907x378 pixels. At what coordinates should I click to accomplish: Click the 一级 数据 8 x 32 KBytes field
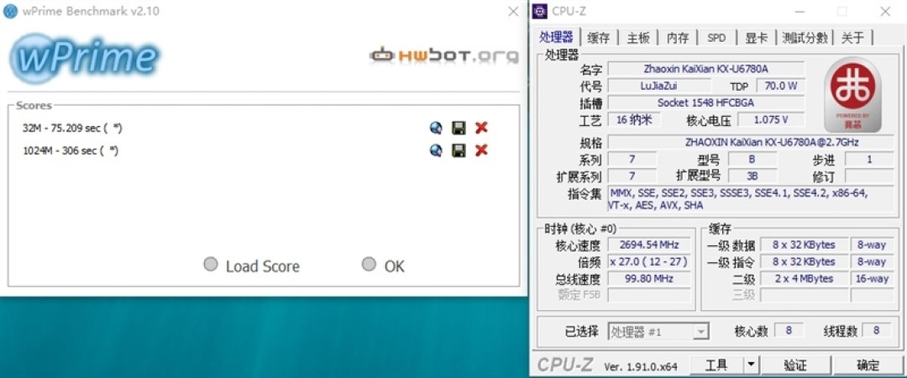click(804, 245)
